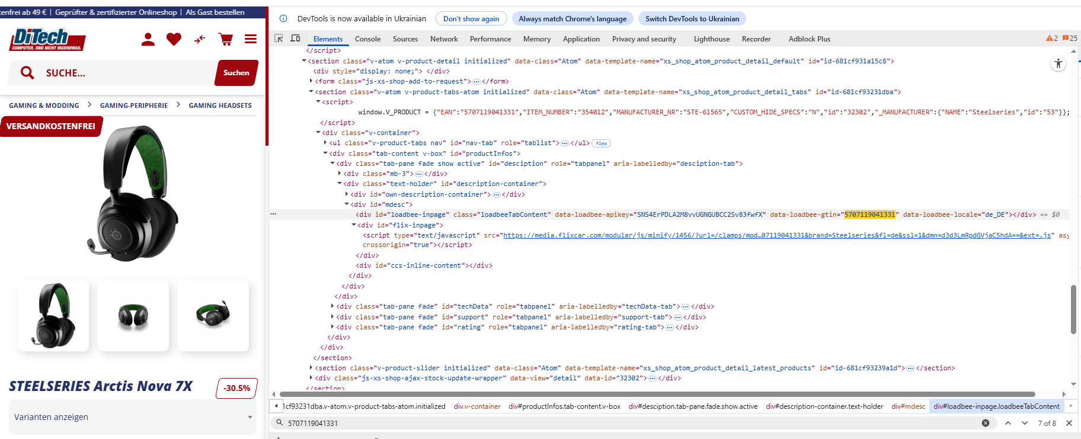Click the Elements panel vertical scrollbar
The height and width of the screenshot is (439, 1081).
pos(1073,309)
